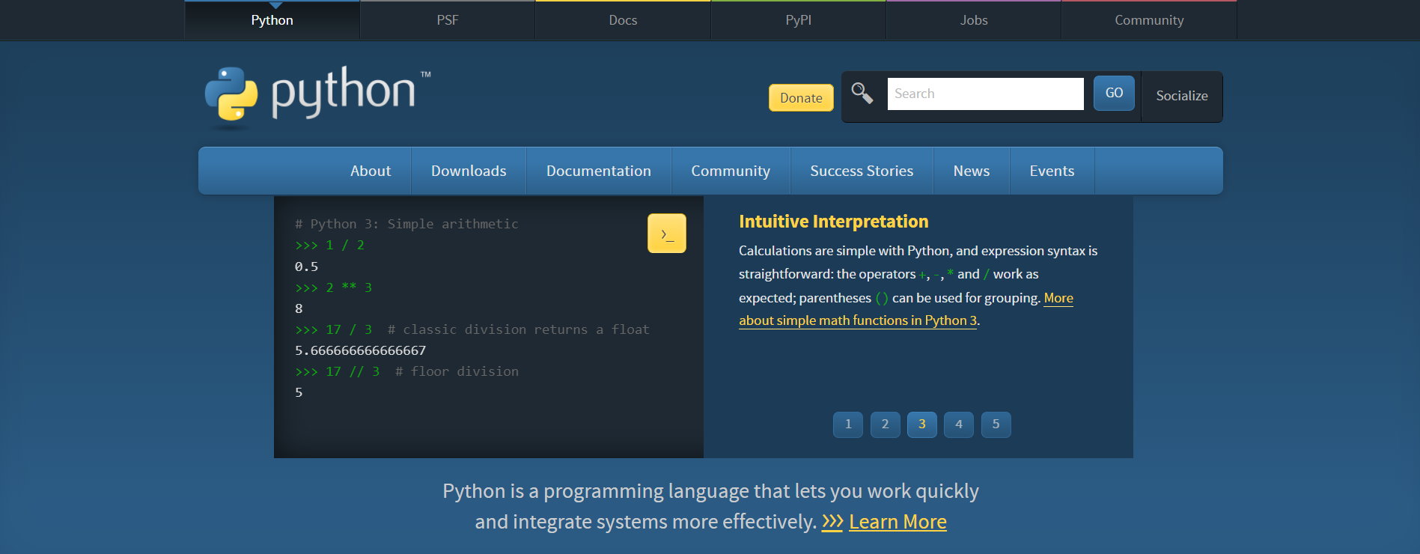Click the magnifying glass search icon
This screenshot has height=554, width=1420.
[x=862, y=94]
